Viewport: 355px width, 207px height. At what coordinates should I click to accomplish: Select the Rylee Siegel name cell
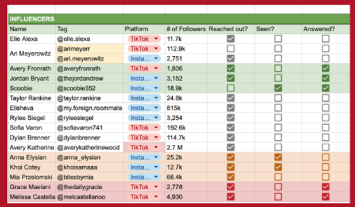[32, 118]
